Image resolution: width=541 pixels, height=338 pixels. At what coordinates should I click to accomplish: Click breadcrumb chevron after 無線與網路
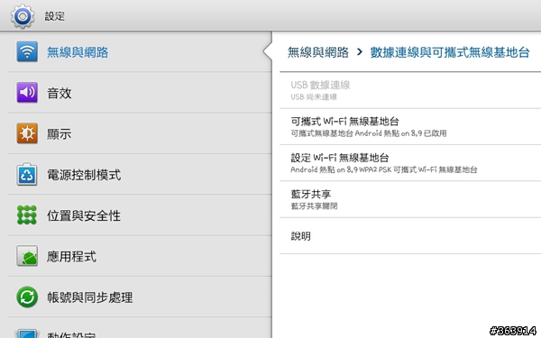click(x=360, y=52)
